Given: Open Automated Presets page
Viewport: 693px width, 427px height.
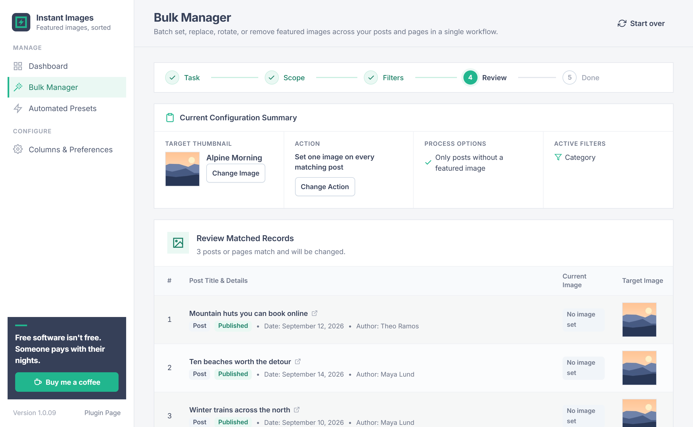Looking at the screenshot, I should (x=67, y=108).
